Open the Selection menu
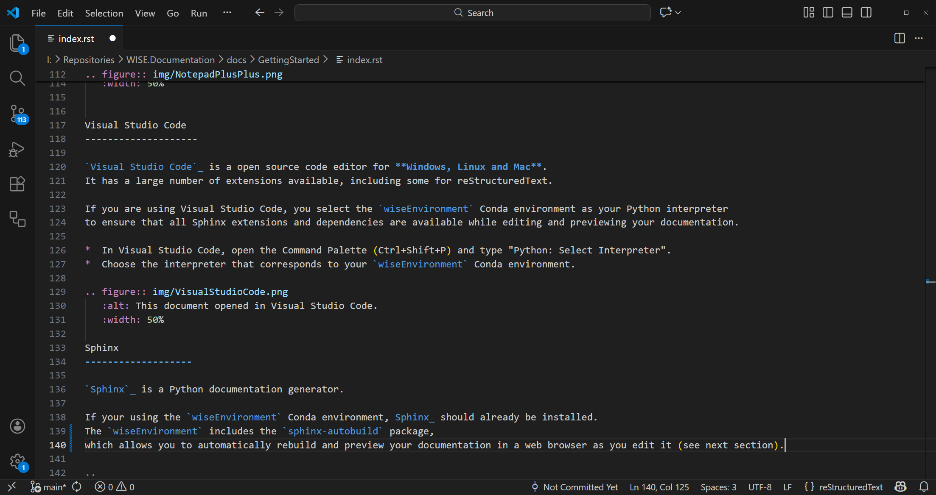 pos(104,13)
